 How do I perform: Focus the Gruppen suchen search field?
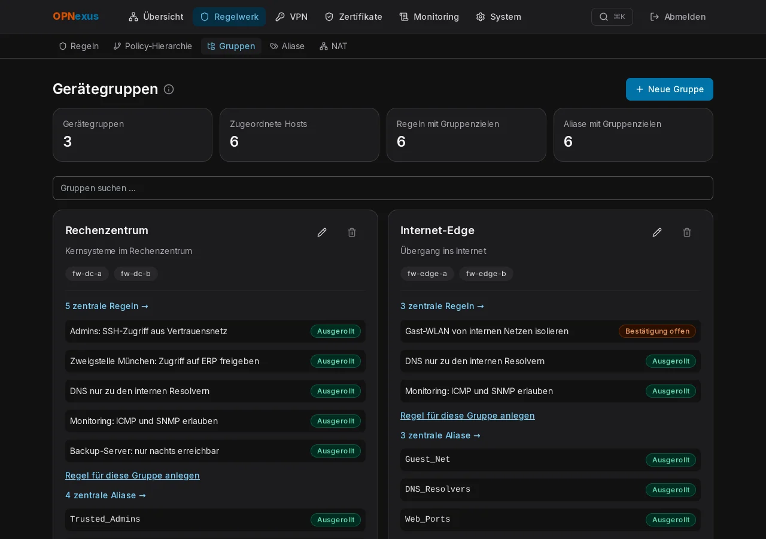coord(383,188)
